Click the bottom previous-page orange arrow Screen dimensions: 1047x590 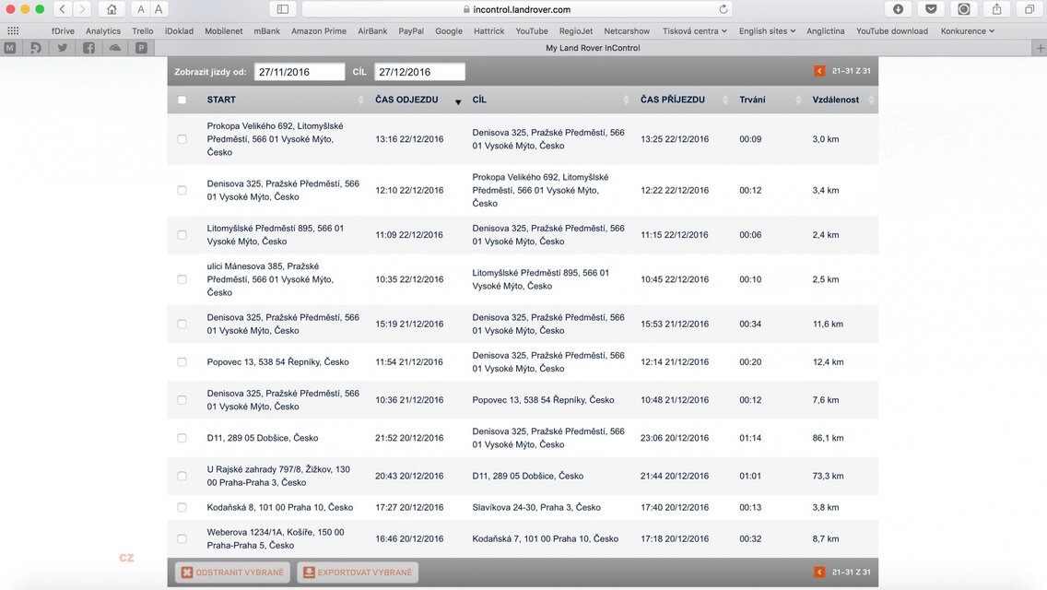tap(819, 572)
